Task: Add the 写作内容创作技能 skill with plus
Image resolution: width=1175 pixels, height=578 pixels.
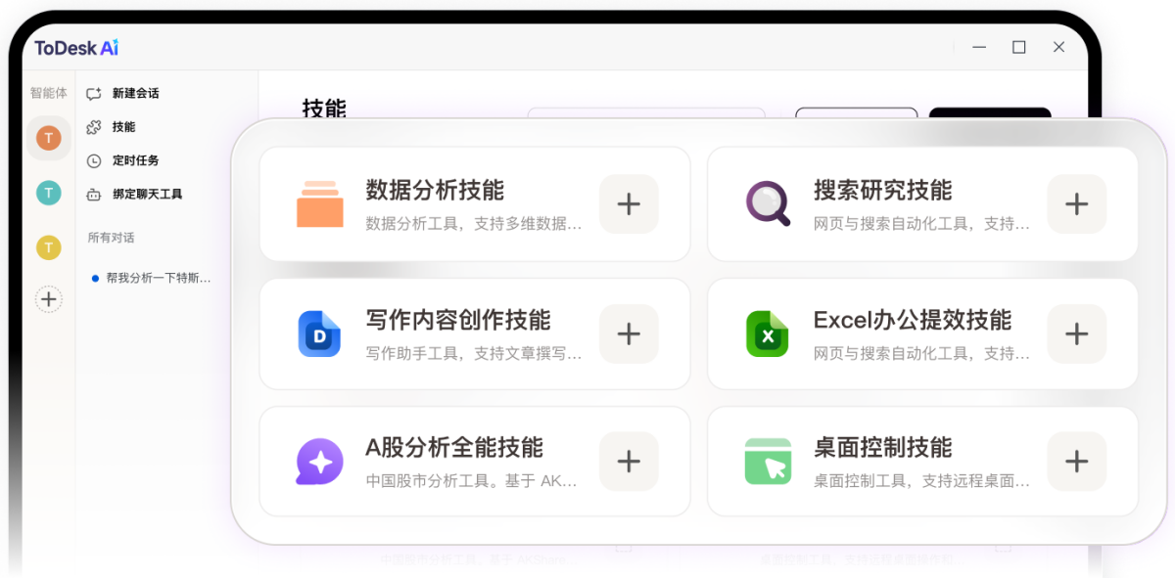Action: (629, 333)
